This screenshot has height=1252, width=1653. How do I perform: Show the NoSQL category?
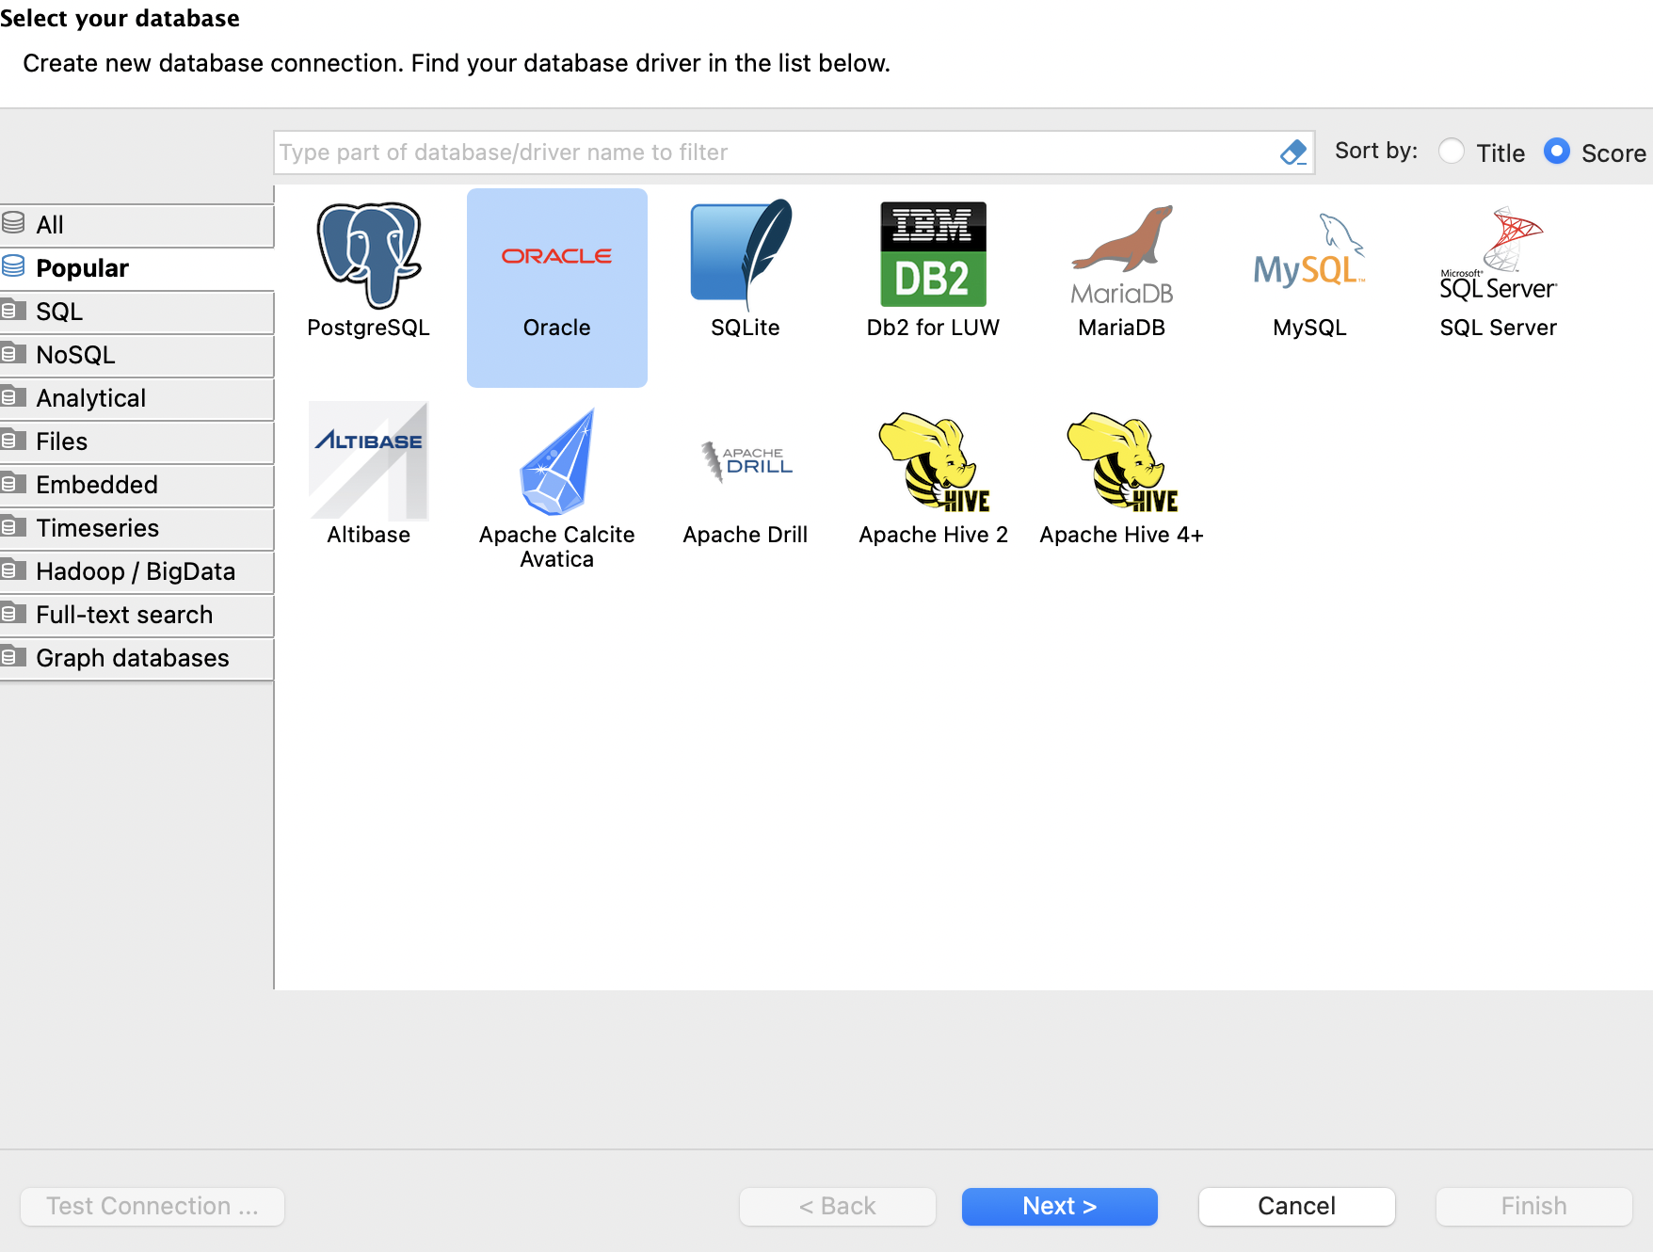pos(136,355)
